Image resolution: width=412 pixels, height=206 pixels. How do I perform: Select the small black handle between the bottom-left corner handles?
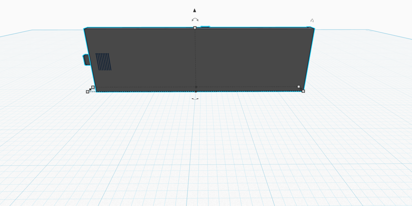coord(90,90)
